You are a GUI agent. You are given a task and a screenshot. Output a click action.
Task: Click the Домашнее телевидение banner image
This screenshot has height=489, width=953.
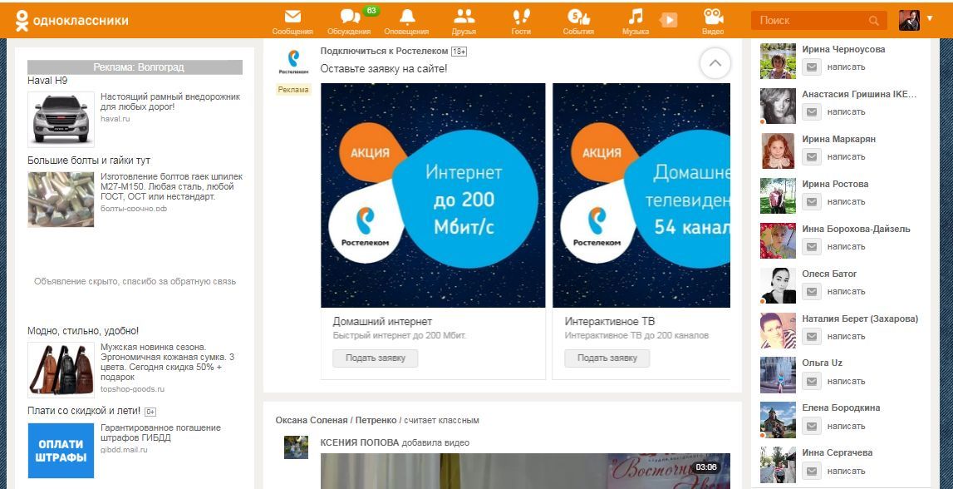641,195
